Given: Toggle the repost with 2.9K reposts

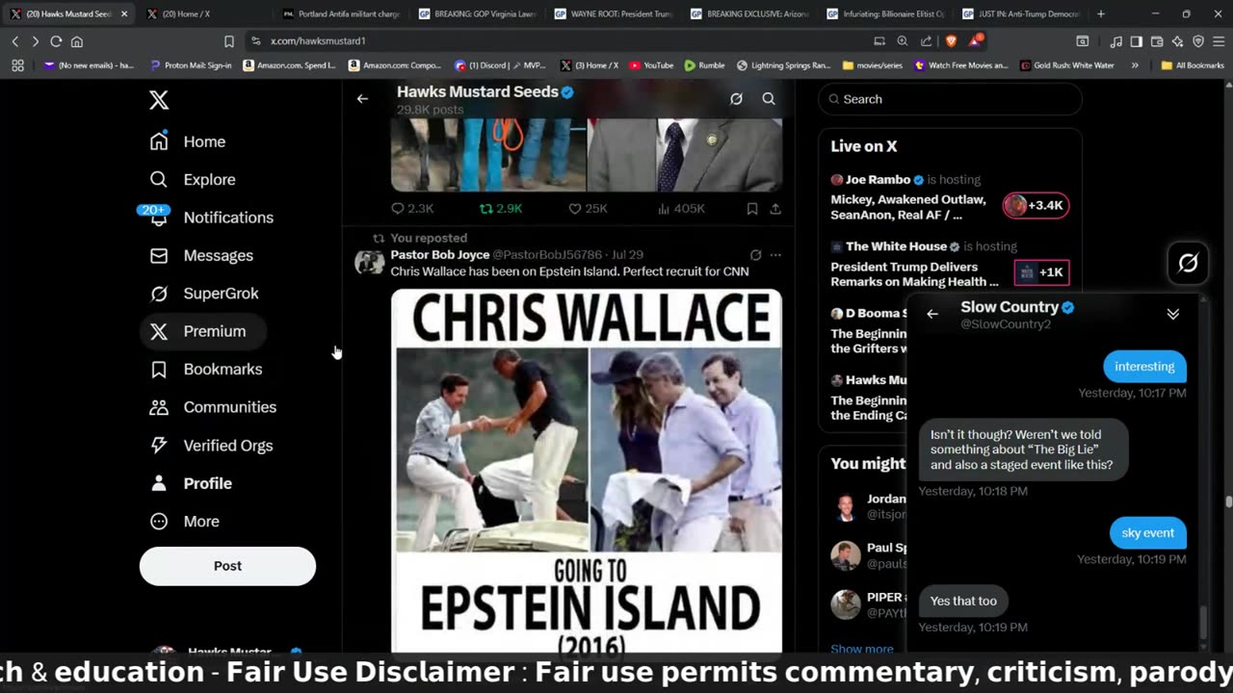Looking at the screenshot, I should coord(501,208).
